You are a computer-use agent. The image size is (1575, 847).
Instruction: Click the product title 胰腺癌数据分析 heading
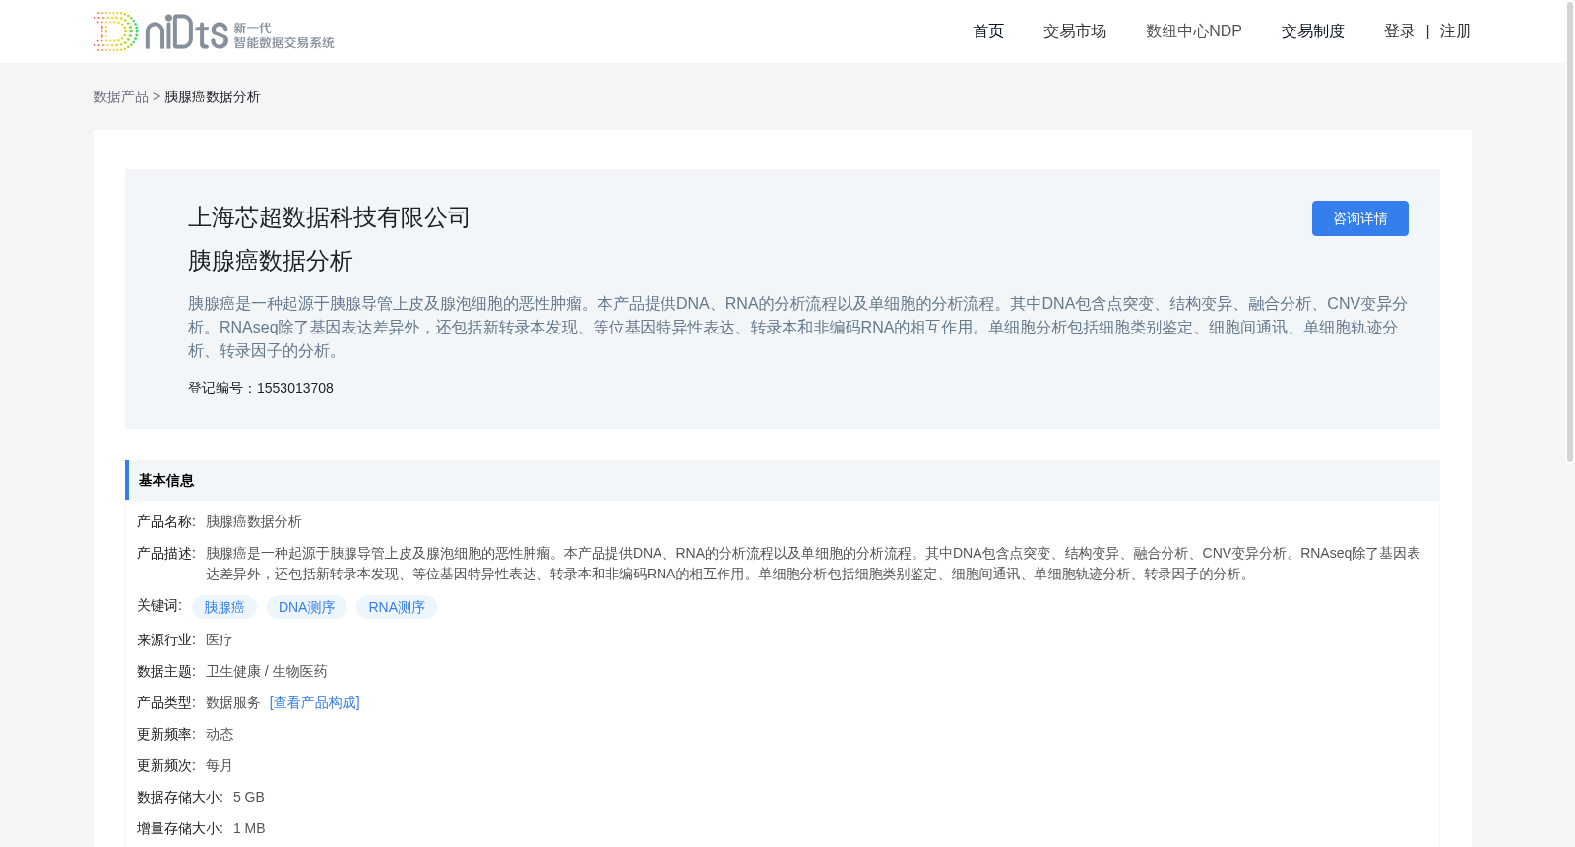click(271, 261)
